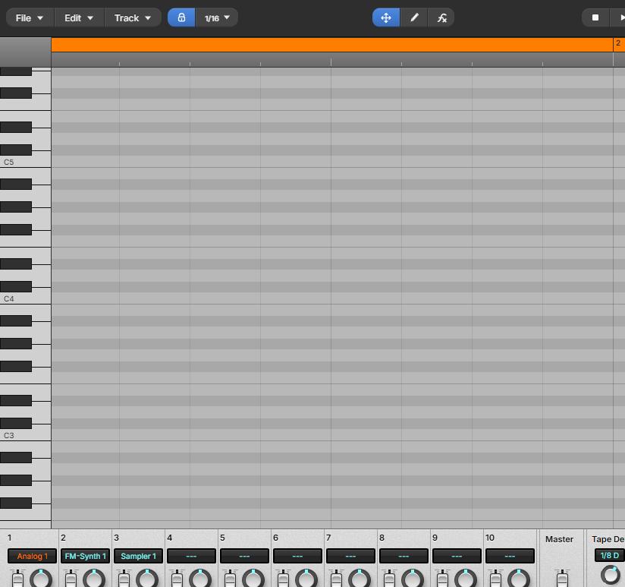Image resolution: width=625 pixels, height=587 pixels.
Task: Open the File menu
Action: pyautogui.click(x=30, y=17)
